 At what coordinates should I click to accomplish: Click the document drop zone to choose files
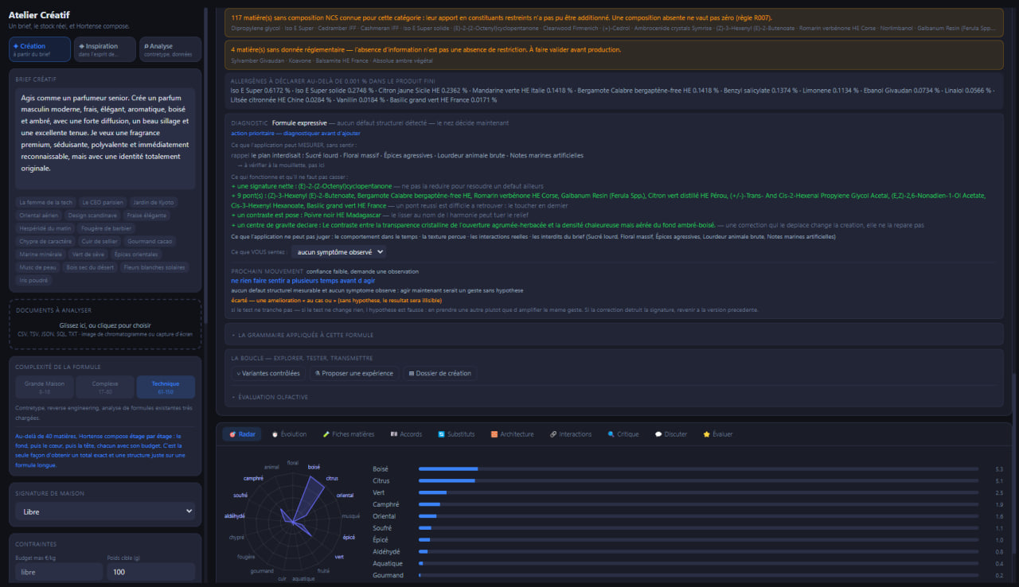click(x=105, y=325)
